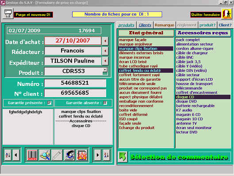Open the produit? tab

click(207, 25)
